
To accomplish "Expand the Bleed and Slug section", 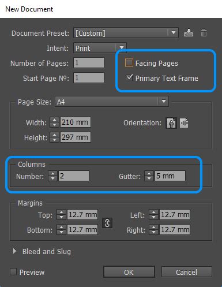I will [14, 251].
